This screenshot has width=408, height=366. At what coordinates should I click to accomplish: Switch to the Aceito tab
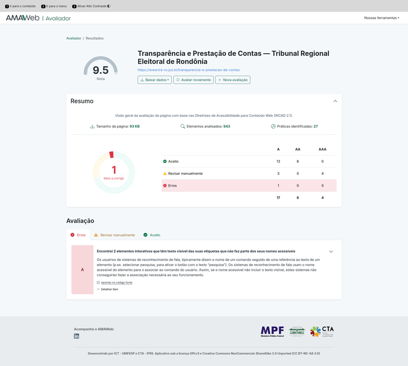152,235
